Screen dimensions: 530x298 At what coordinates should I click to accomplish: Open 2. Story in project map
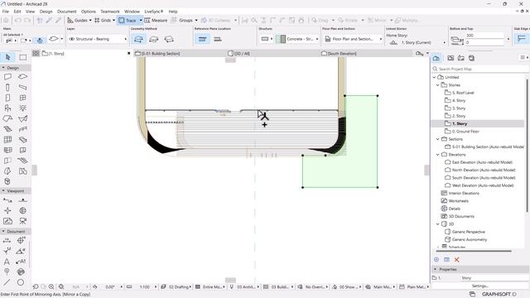[x=459, y=116]
